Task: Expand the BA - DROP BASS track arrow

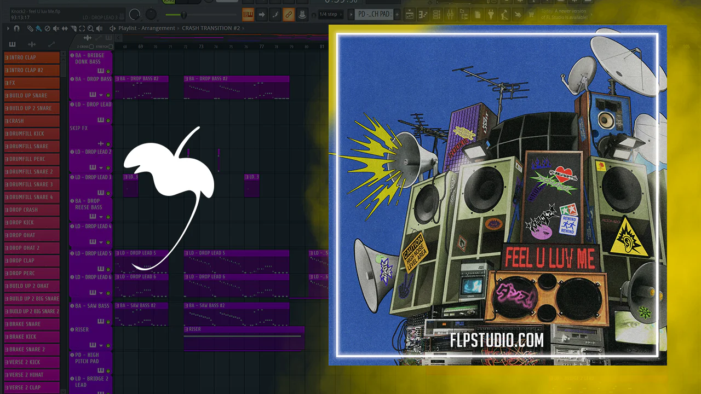Action: pos(101,95)
